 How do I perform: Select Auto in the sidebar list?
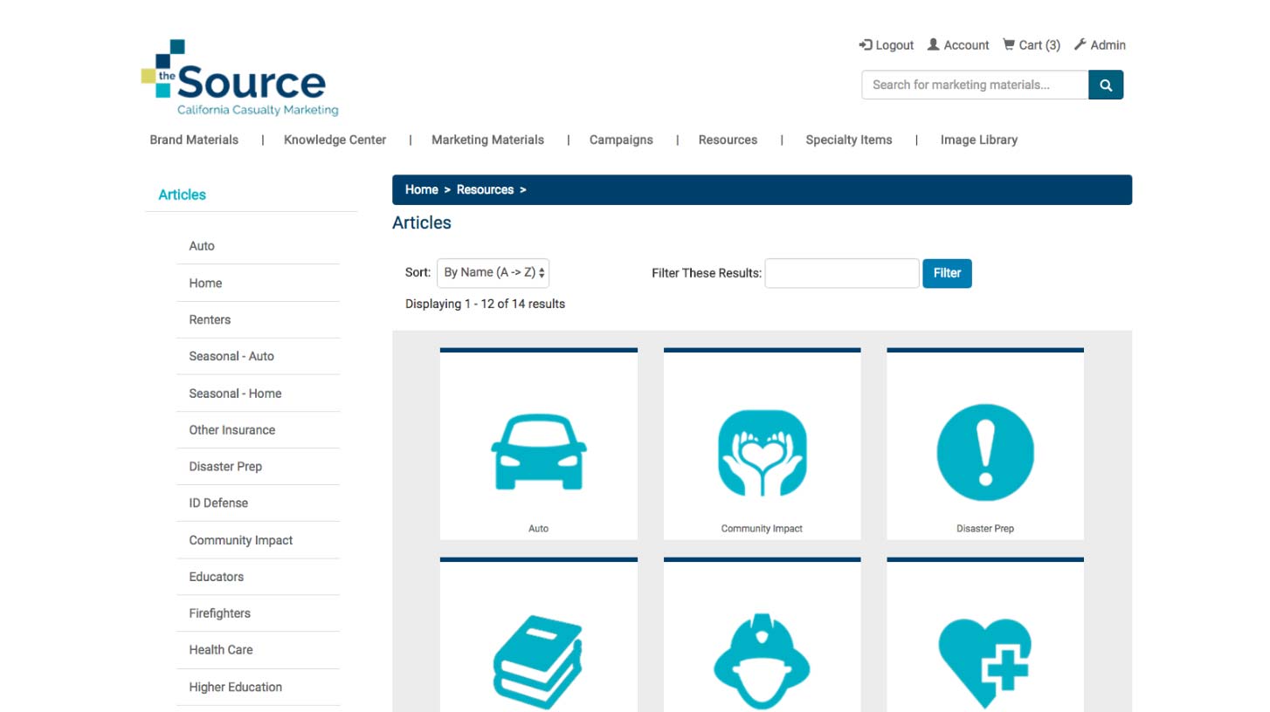(x=202, y=246)
